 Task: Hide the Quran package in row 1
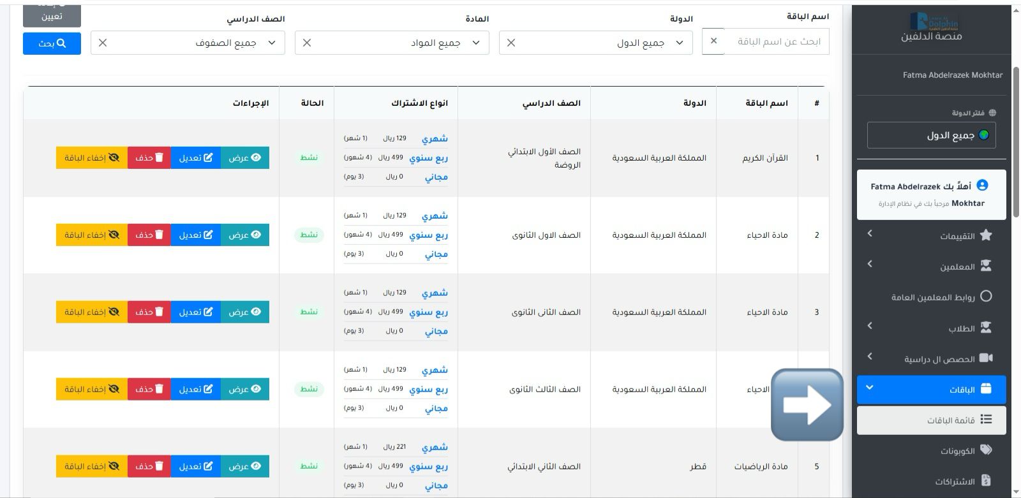coord(92,158)
